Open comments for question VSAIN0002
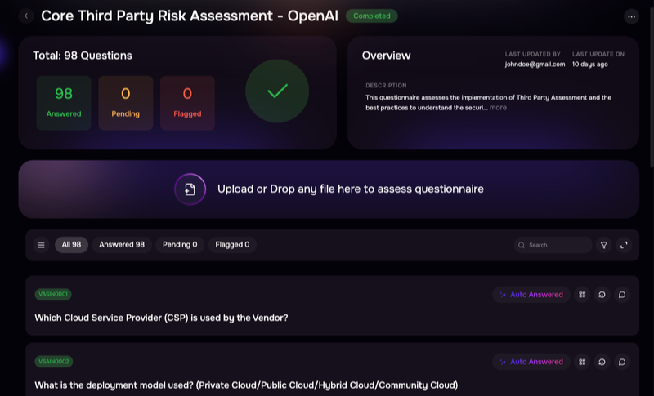This screenshot has width=654, height=396. coord(622,362)
